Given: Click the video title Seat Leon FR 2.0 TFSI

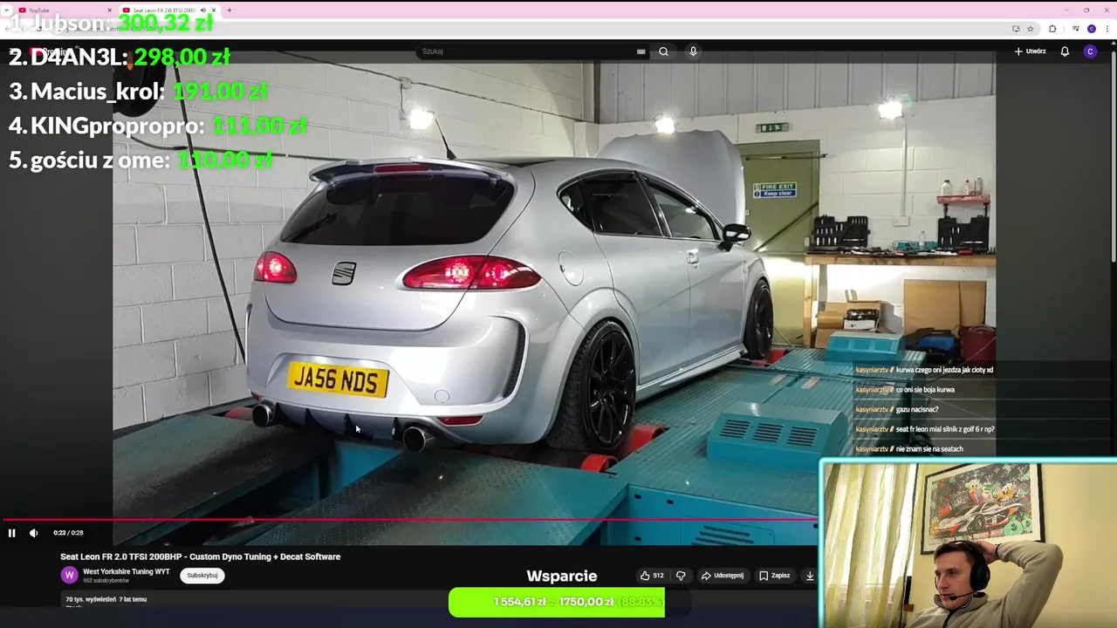Looking at the screenshot, I should (200, 556).
